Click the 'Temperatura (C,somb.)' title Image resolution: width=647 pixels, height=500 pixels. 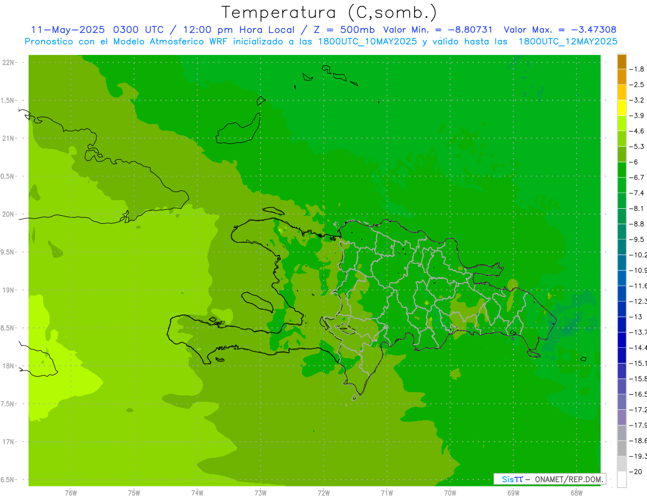(329, 12)
